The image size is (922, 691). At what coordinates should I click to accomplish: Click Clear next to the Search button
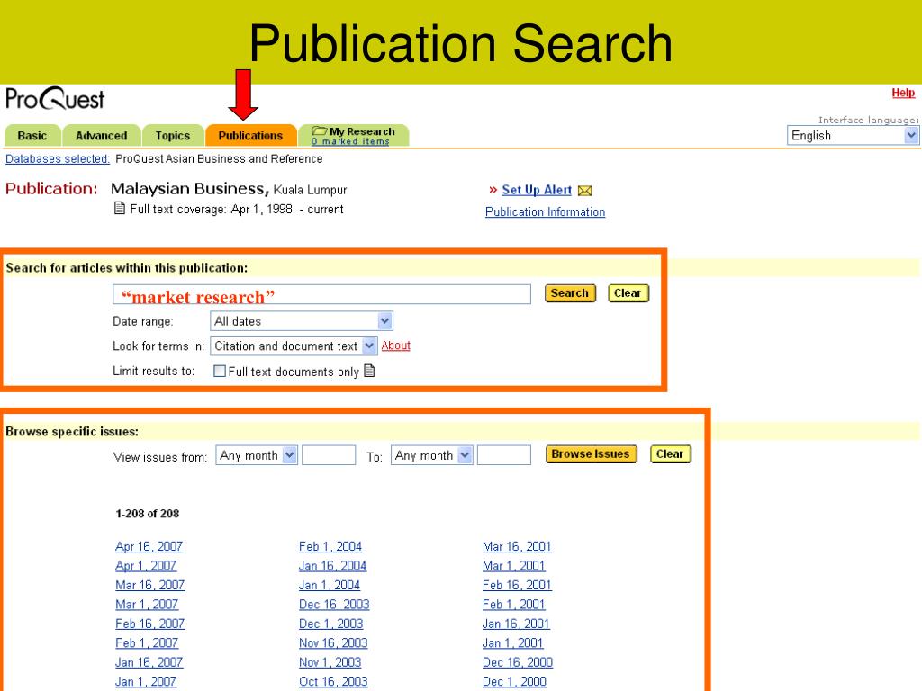click(x=628, y=293)
